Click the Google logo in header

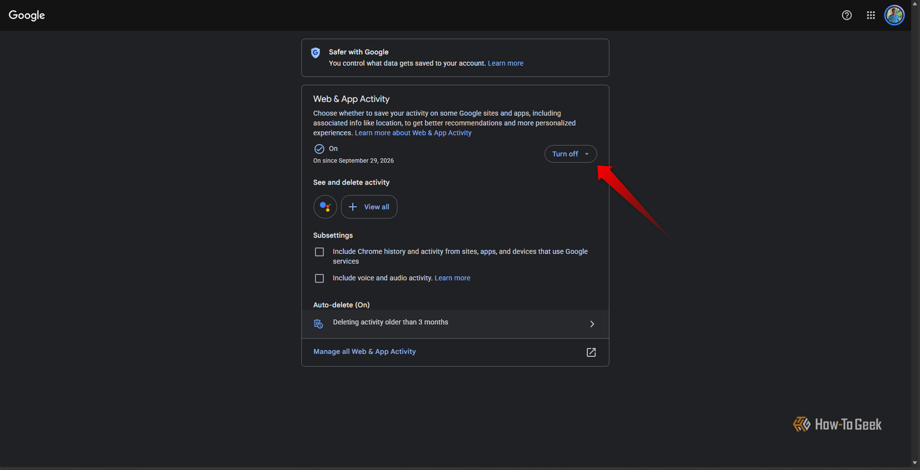pos(27,15)
